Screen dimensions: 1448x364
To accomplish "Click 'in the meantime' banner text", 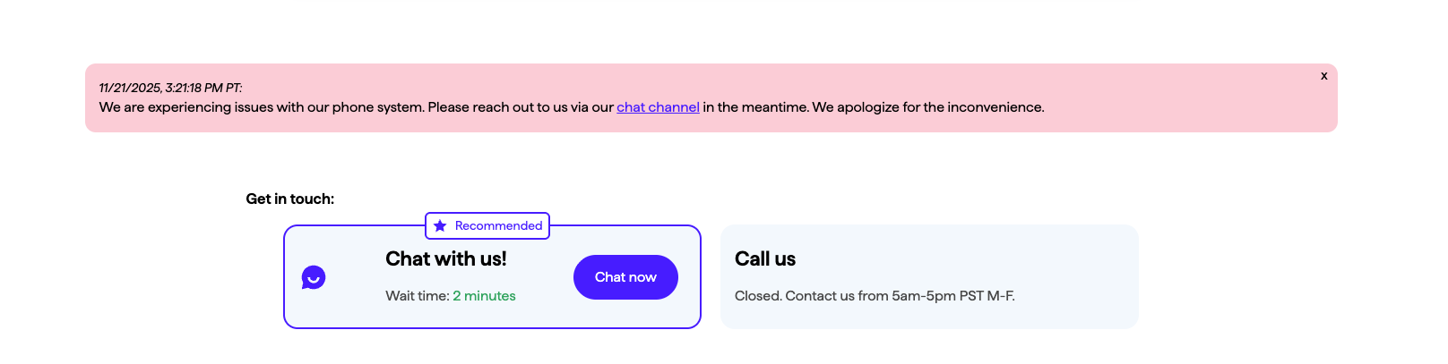I will [754, 107].
